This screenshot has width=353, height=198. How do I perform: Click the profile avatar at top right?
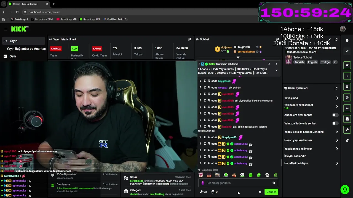pos(343,29)
